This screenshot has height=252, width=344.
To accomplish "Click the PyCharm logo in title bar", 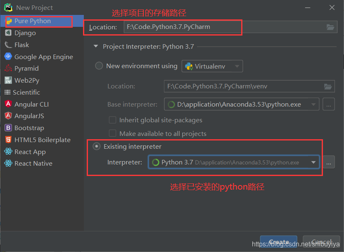I will click(8, 7).
